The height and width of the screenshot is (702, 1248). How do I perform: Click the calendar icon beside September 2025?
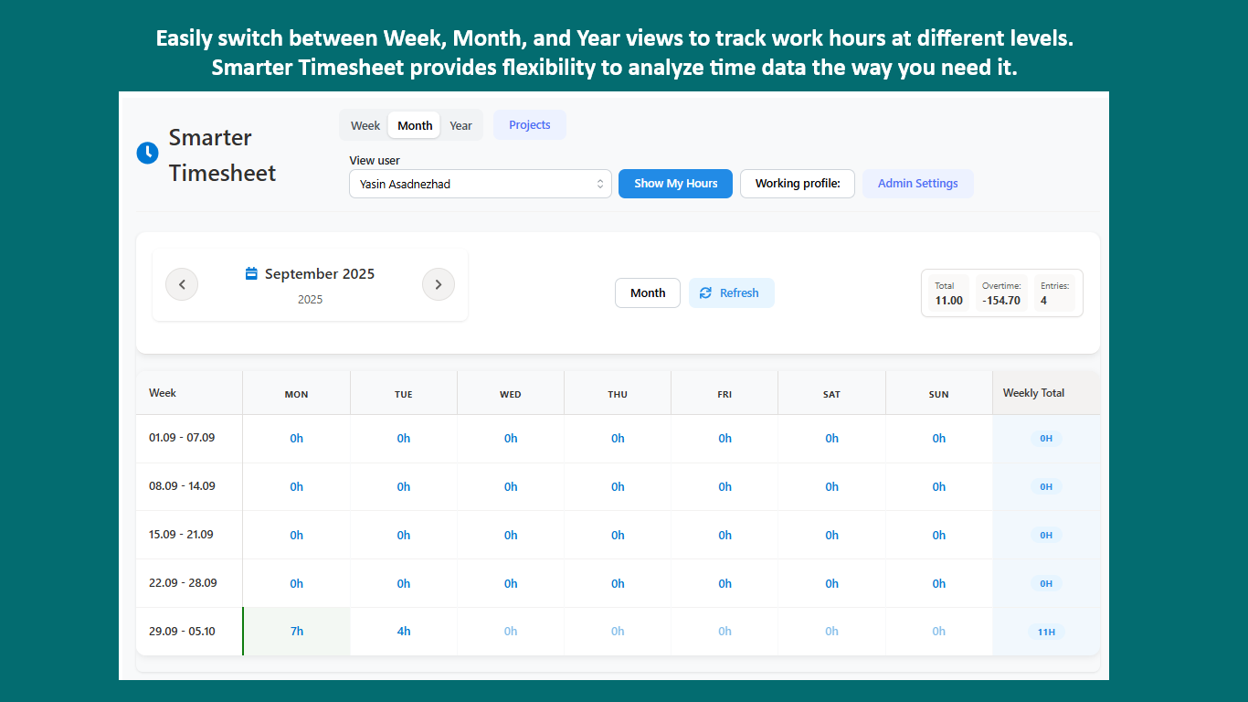click(x=251, y=273)
